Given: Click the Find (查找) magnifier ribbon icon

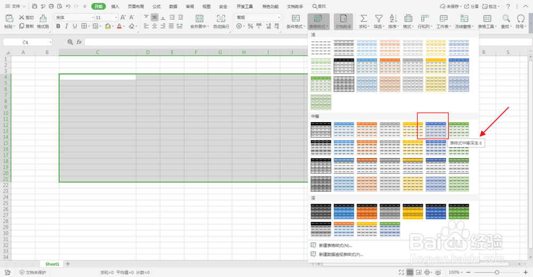Looking at the screenshot, I should pyautogui.click(x=506, y=18).
